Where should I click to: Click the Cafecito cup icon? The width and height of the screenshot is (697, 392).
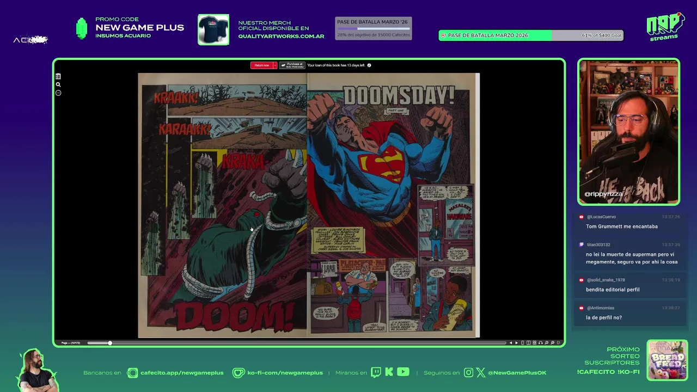coord(132,373)
